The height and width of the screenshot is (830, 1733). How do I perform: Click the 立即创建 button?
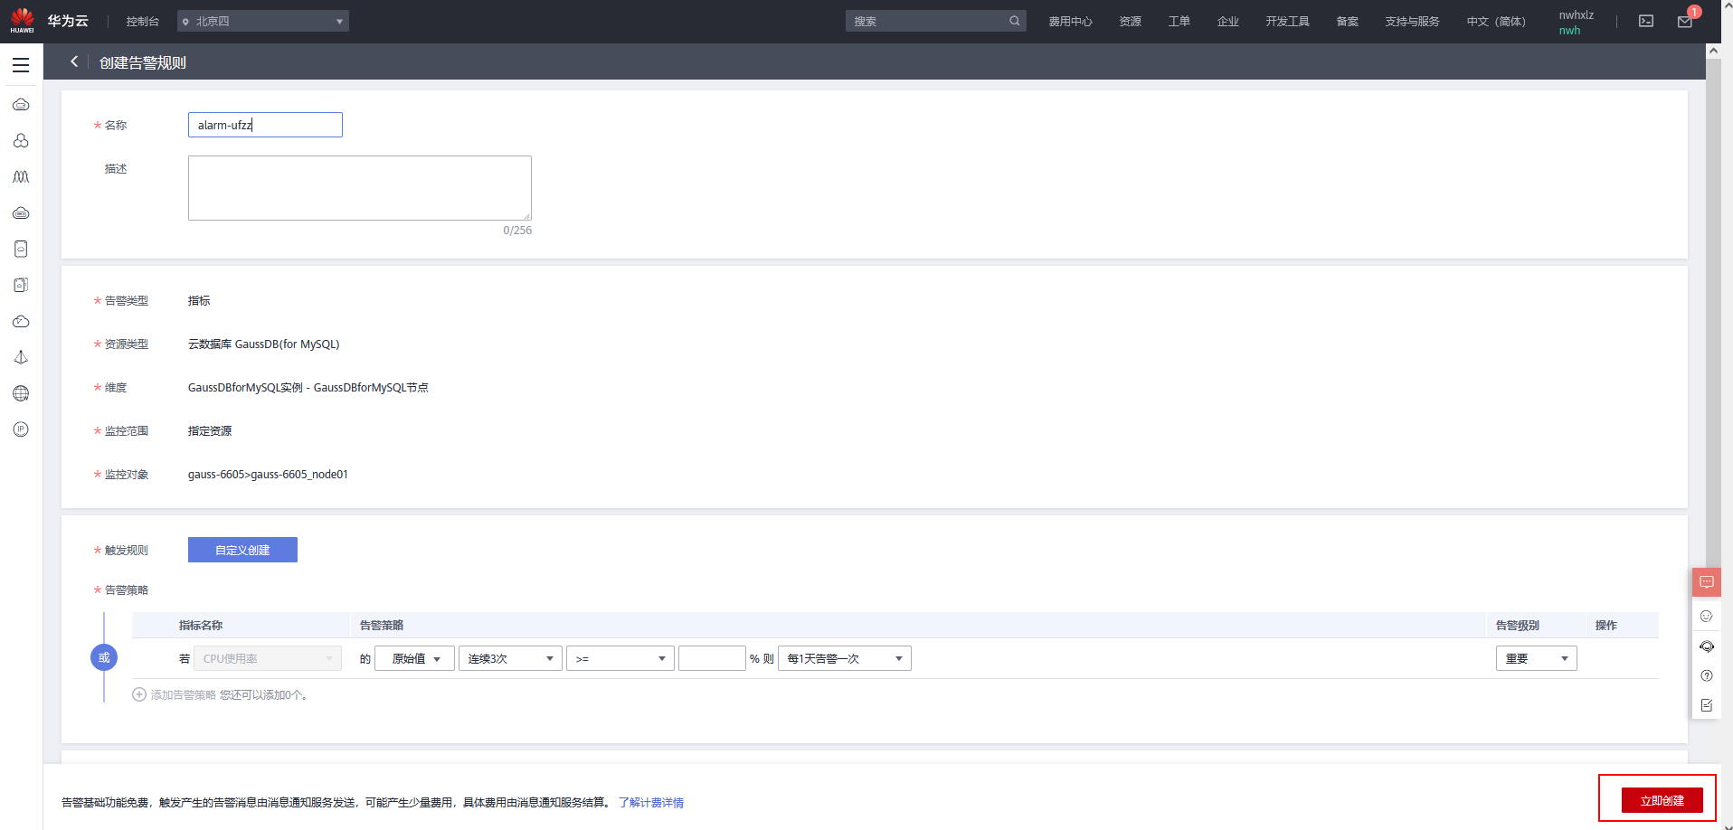1662,800
